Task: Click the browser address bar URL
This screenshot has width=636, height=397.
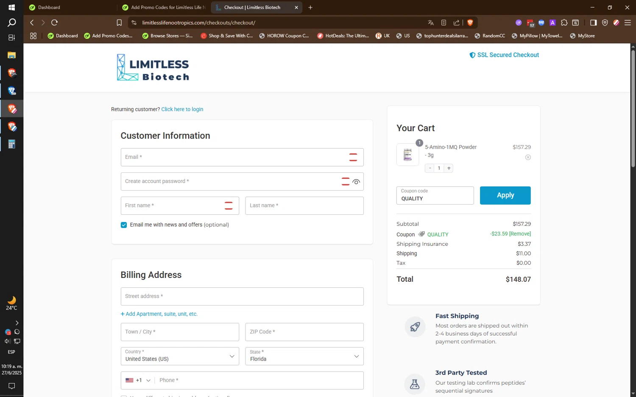Action: click(x=199, y=22)
